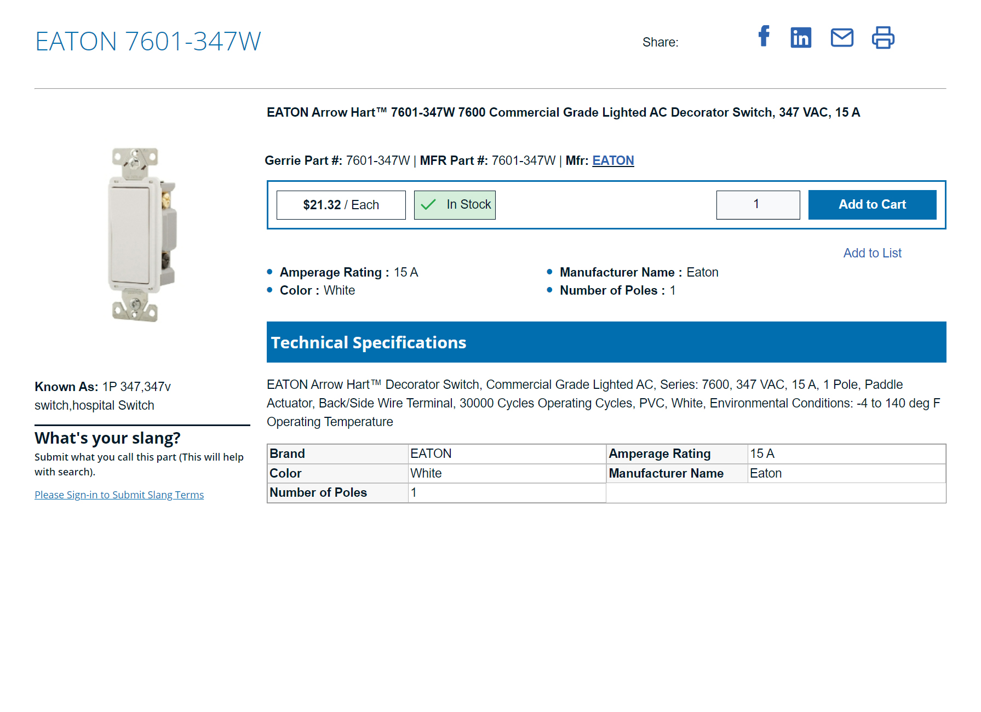The height and width of the screenshot is (712, 981).
Task: Click the Amperage Rating : 15 A bullet
Action: [x=348, y=272]
